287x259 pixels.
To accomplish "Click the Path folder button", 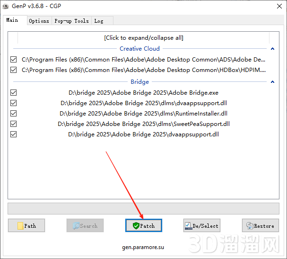I will point(26,225).
